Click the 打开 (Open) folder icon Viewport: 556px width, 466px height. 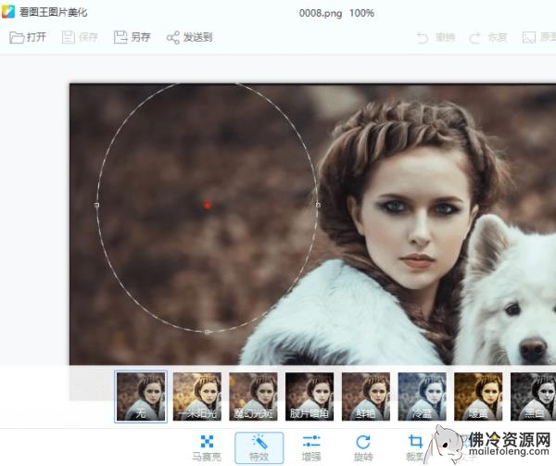(x=18, y=37)
